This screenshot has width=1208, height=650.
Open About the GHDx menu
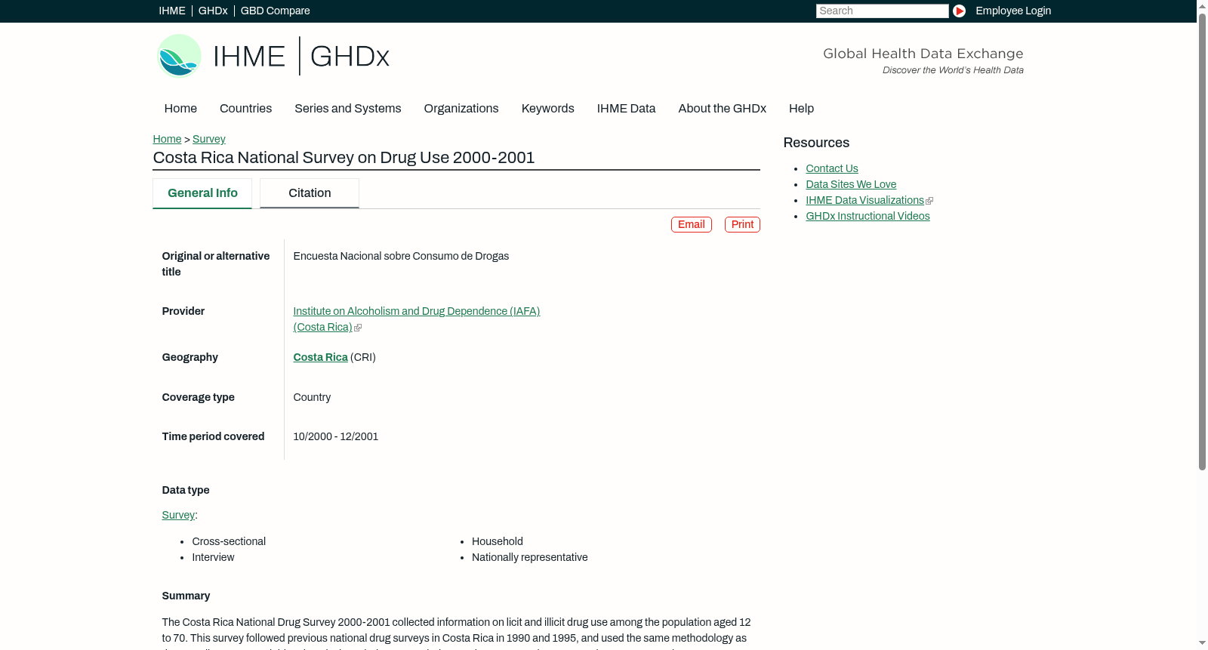(x=722, y=109)
